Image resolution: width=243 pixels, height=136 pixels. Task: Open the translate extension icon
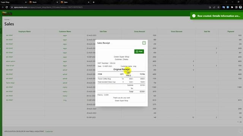(x=224, y=7)
